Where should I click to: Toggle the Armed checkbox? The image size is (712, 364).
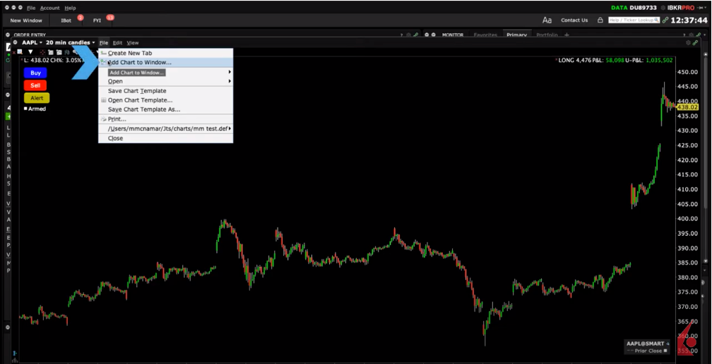pos(26,109)
